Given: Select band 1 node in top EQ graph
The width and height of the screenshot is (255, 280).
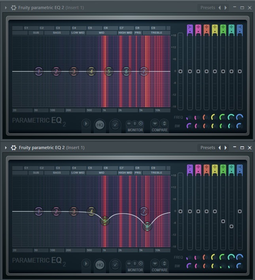Looking at the screenshot, I should [39, 72].
